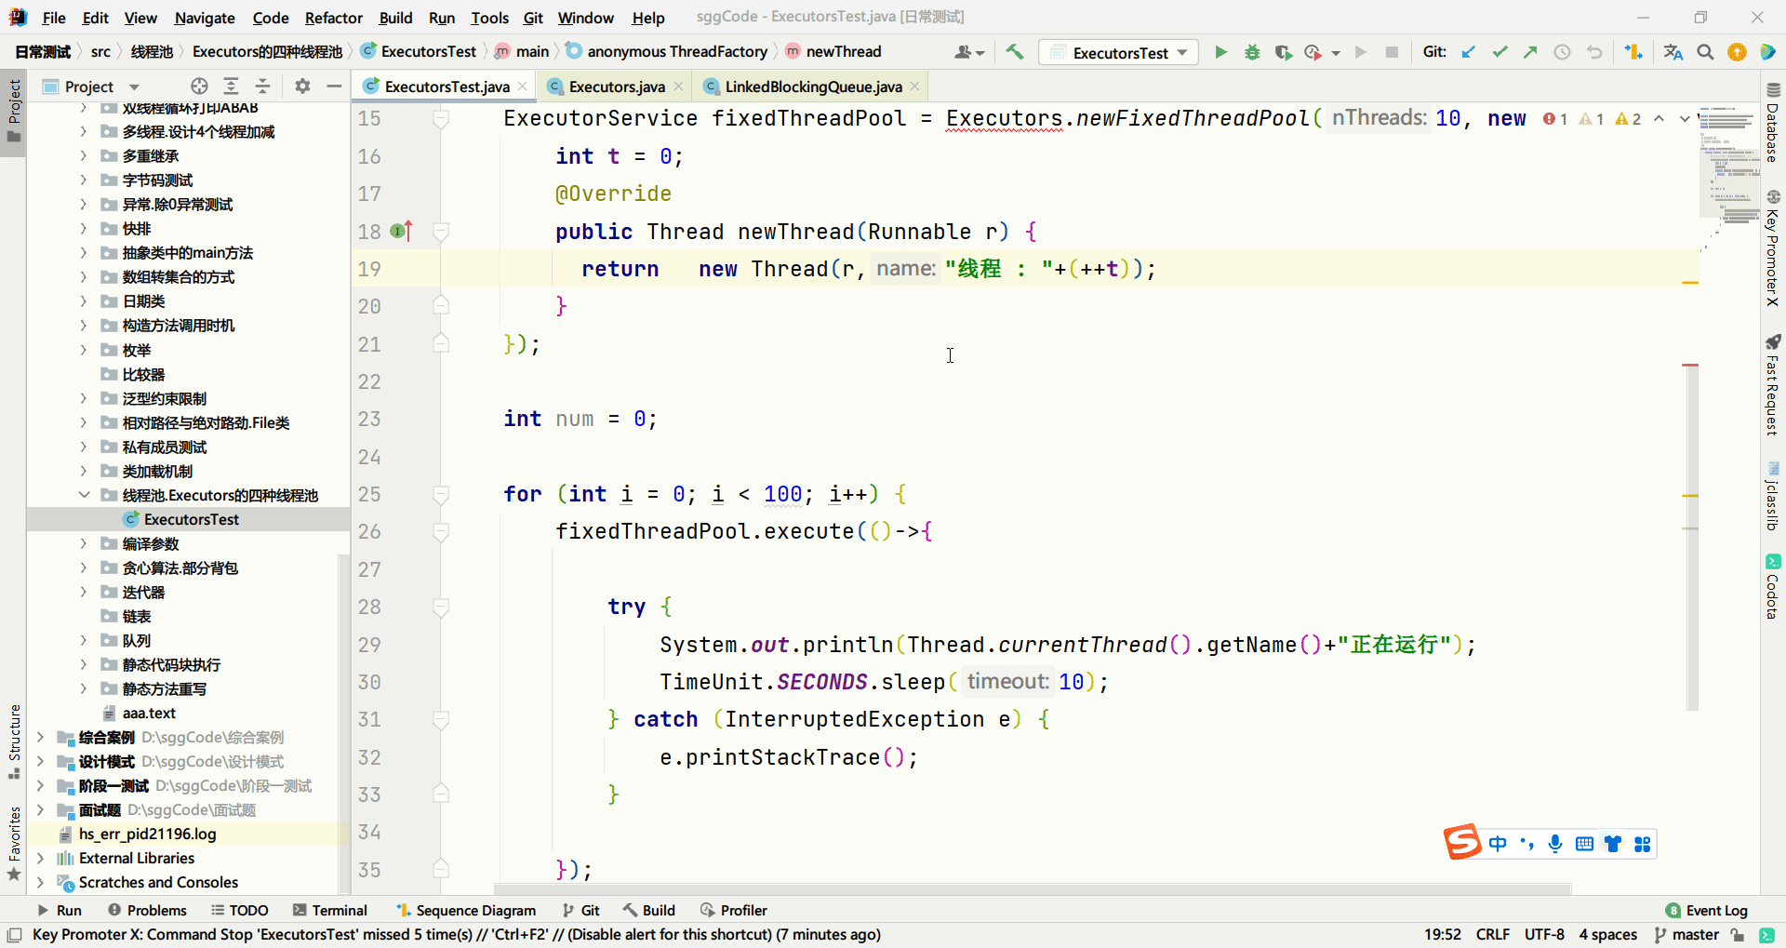Close the ExecutorsTest.java tab
Screen dimensions: 1786x948
[523, 87]
